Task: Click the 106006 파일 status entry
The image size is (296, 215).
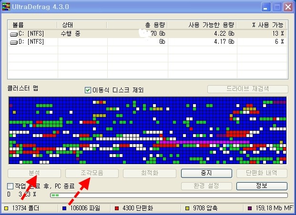Action: pyautogui.click(x=85, y=208)
